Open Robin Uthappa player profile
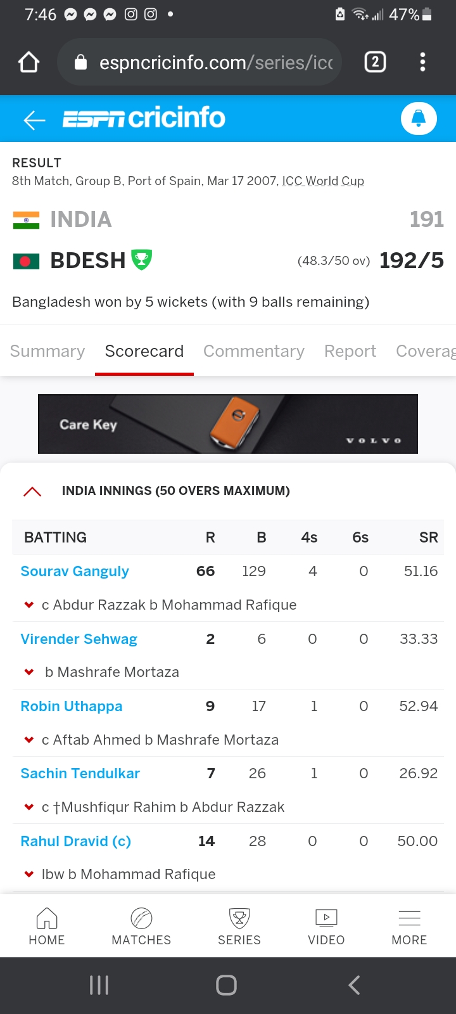Image resolution: width=456 pixels, height=1014 pixels. (72, 706)
